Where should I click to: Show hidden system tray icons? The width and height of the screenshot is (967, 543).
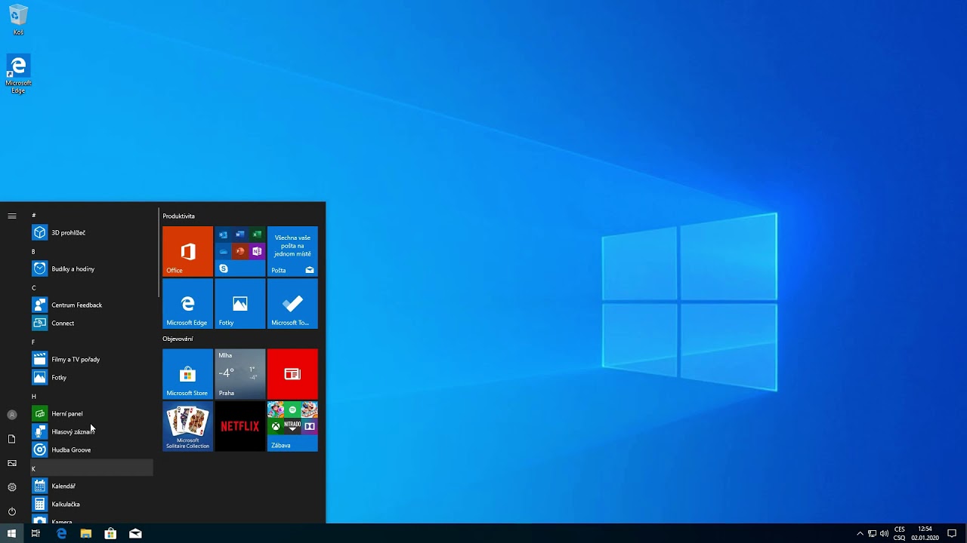pos(860,533)
